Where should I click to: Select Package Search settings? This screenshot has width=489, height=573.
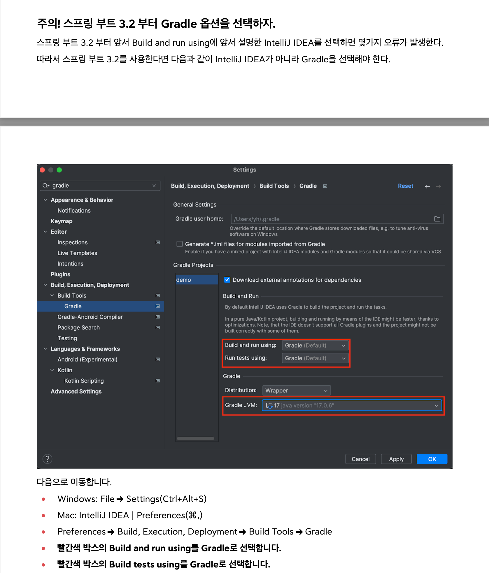[78, 327]
